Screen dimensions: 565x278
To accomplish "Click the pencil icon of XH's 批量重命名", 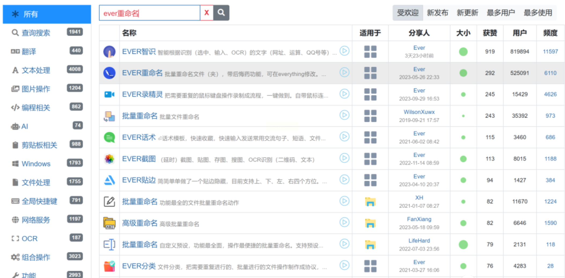I will [x=109, y=201].
